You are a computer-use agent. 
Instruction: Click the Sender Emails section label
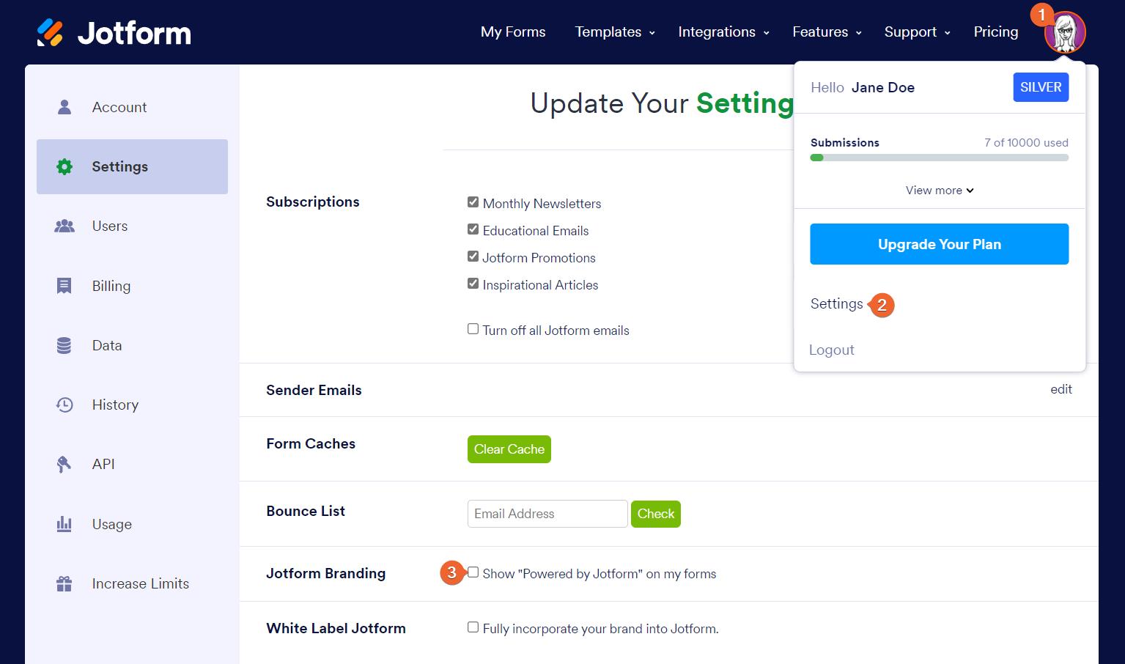coord(314,390)
